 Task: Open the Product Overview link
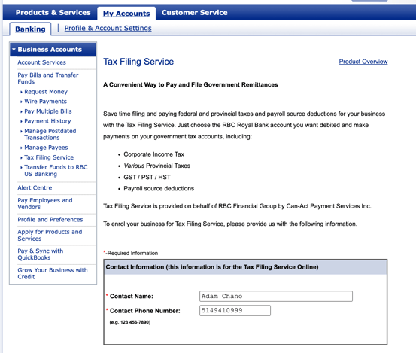(363, 62)
